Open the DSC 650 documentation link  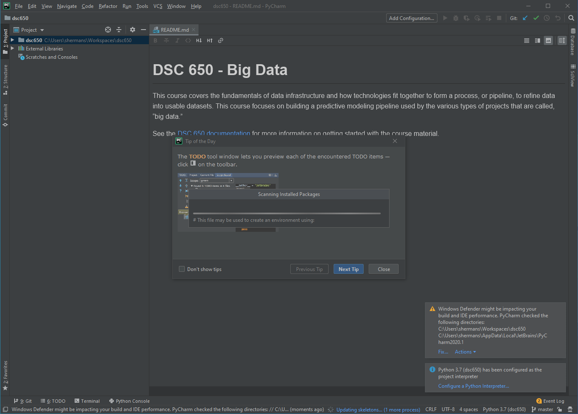[214, 133]
